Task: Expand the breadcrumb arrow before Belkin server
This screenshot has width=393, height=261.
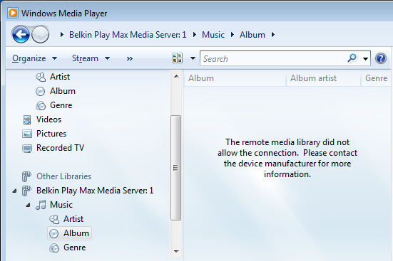Action: 61,35
